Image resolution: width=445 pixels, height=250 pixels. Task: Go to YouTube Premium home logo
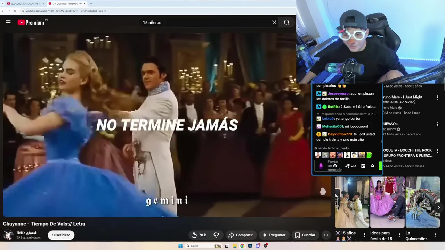pos(31,23)
